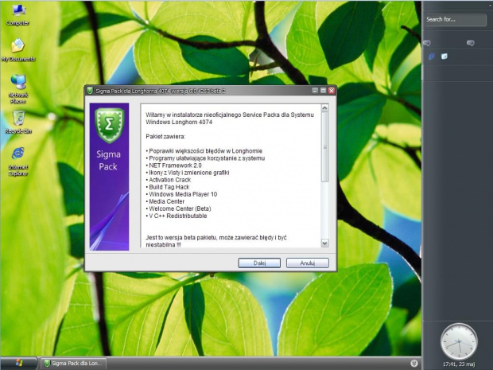Screen dimensions: 493x370
Task: Click the 'Pakiet zawiera:' heading text
Action: pos(165,137)
